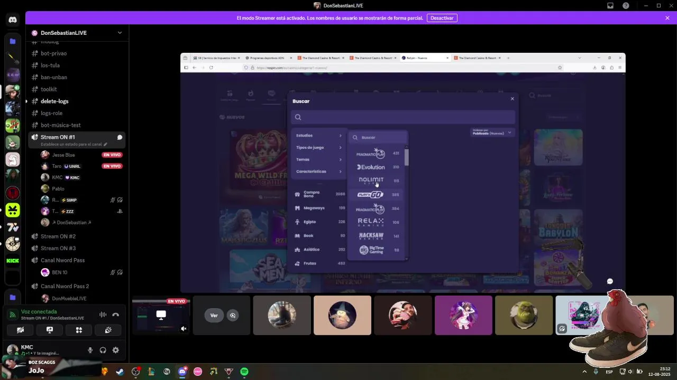Open the Discord taskbar icon
Screen dimensions: 677x380
[x=182, y=372]
